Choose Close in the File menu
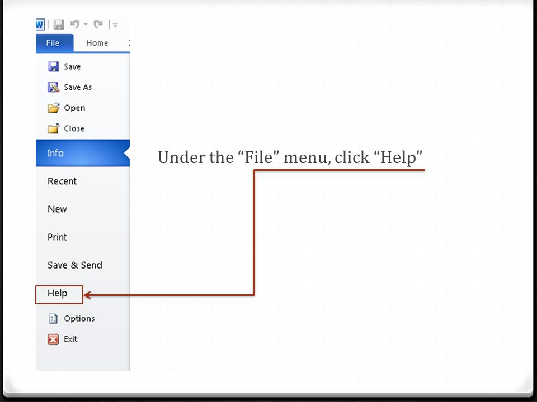Screen dimensions: 537x402 pyautogui.click(x=74, y=128)
